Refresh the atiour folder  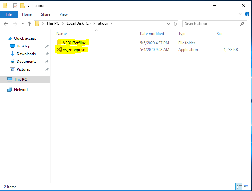[175, 24]
